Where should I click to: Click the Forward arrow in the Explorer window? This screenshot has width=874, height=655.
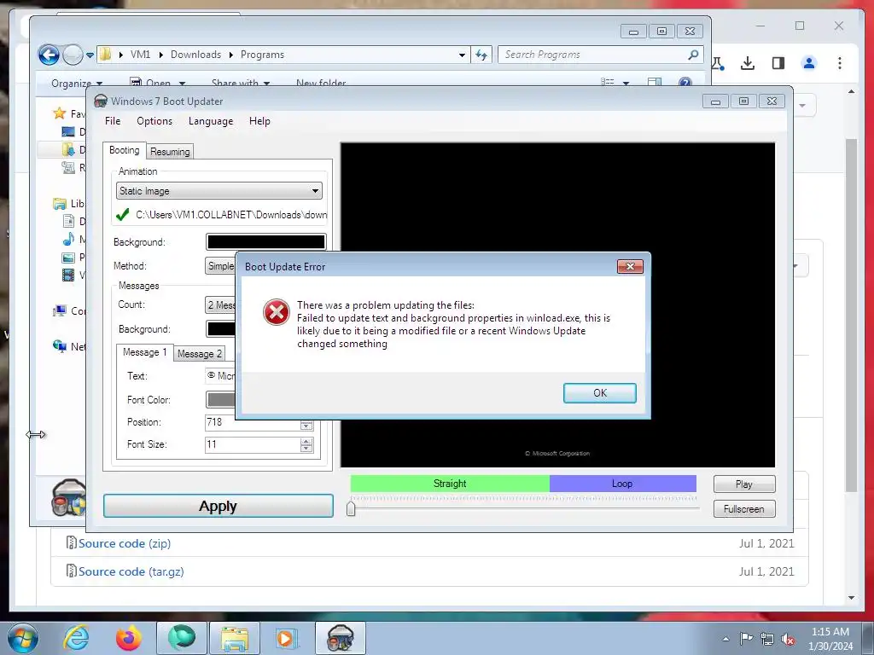73,55
